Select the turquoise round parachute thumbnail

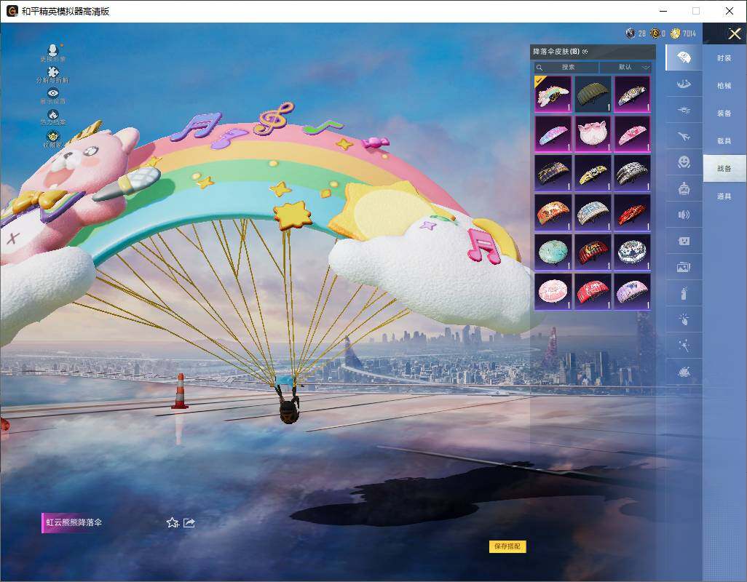[553, 252]
